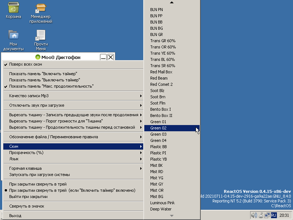The image size is (293, 220).
Task: Enable Показать панель "Выключить таймер"
Action: (73, 80)
